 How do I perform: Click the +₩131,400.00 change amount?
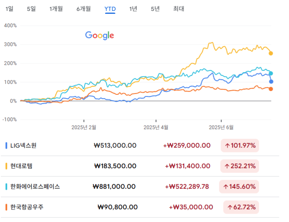188,166
